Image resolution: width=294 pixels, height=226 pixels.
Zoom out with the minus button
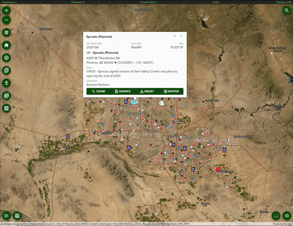[x=7, y=20]
